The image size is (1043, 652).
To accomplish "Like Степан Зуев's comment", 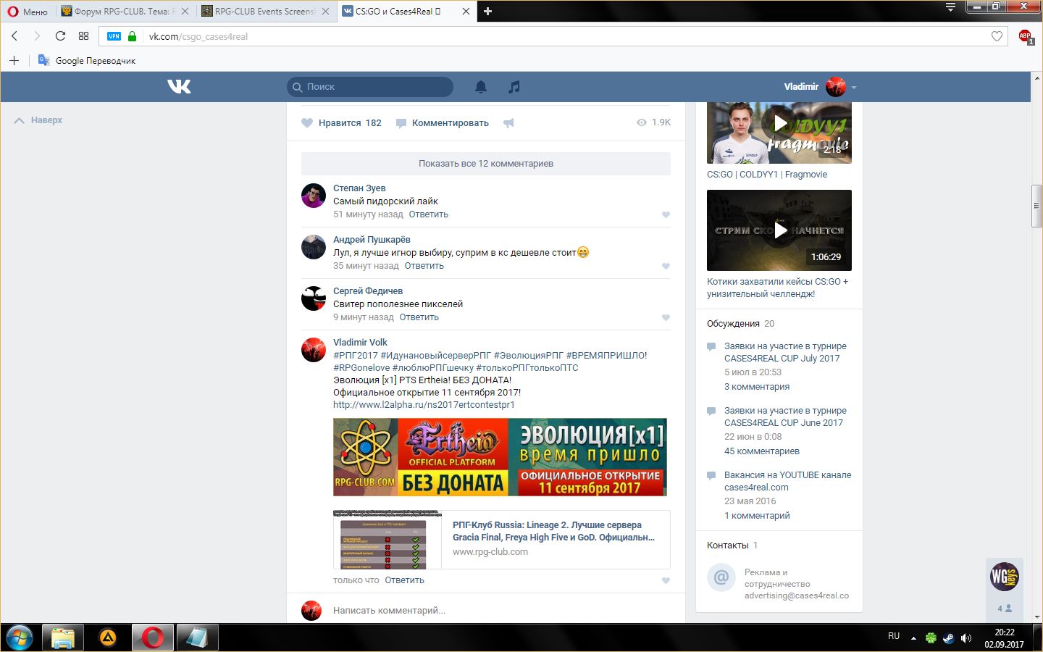I will click(666, 214).
